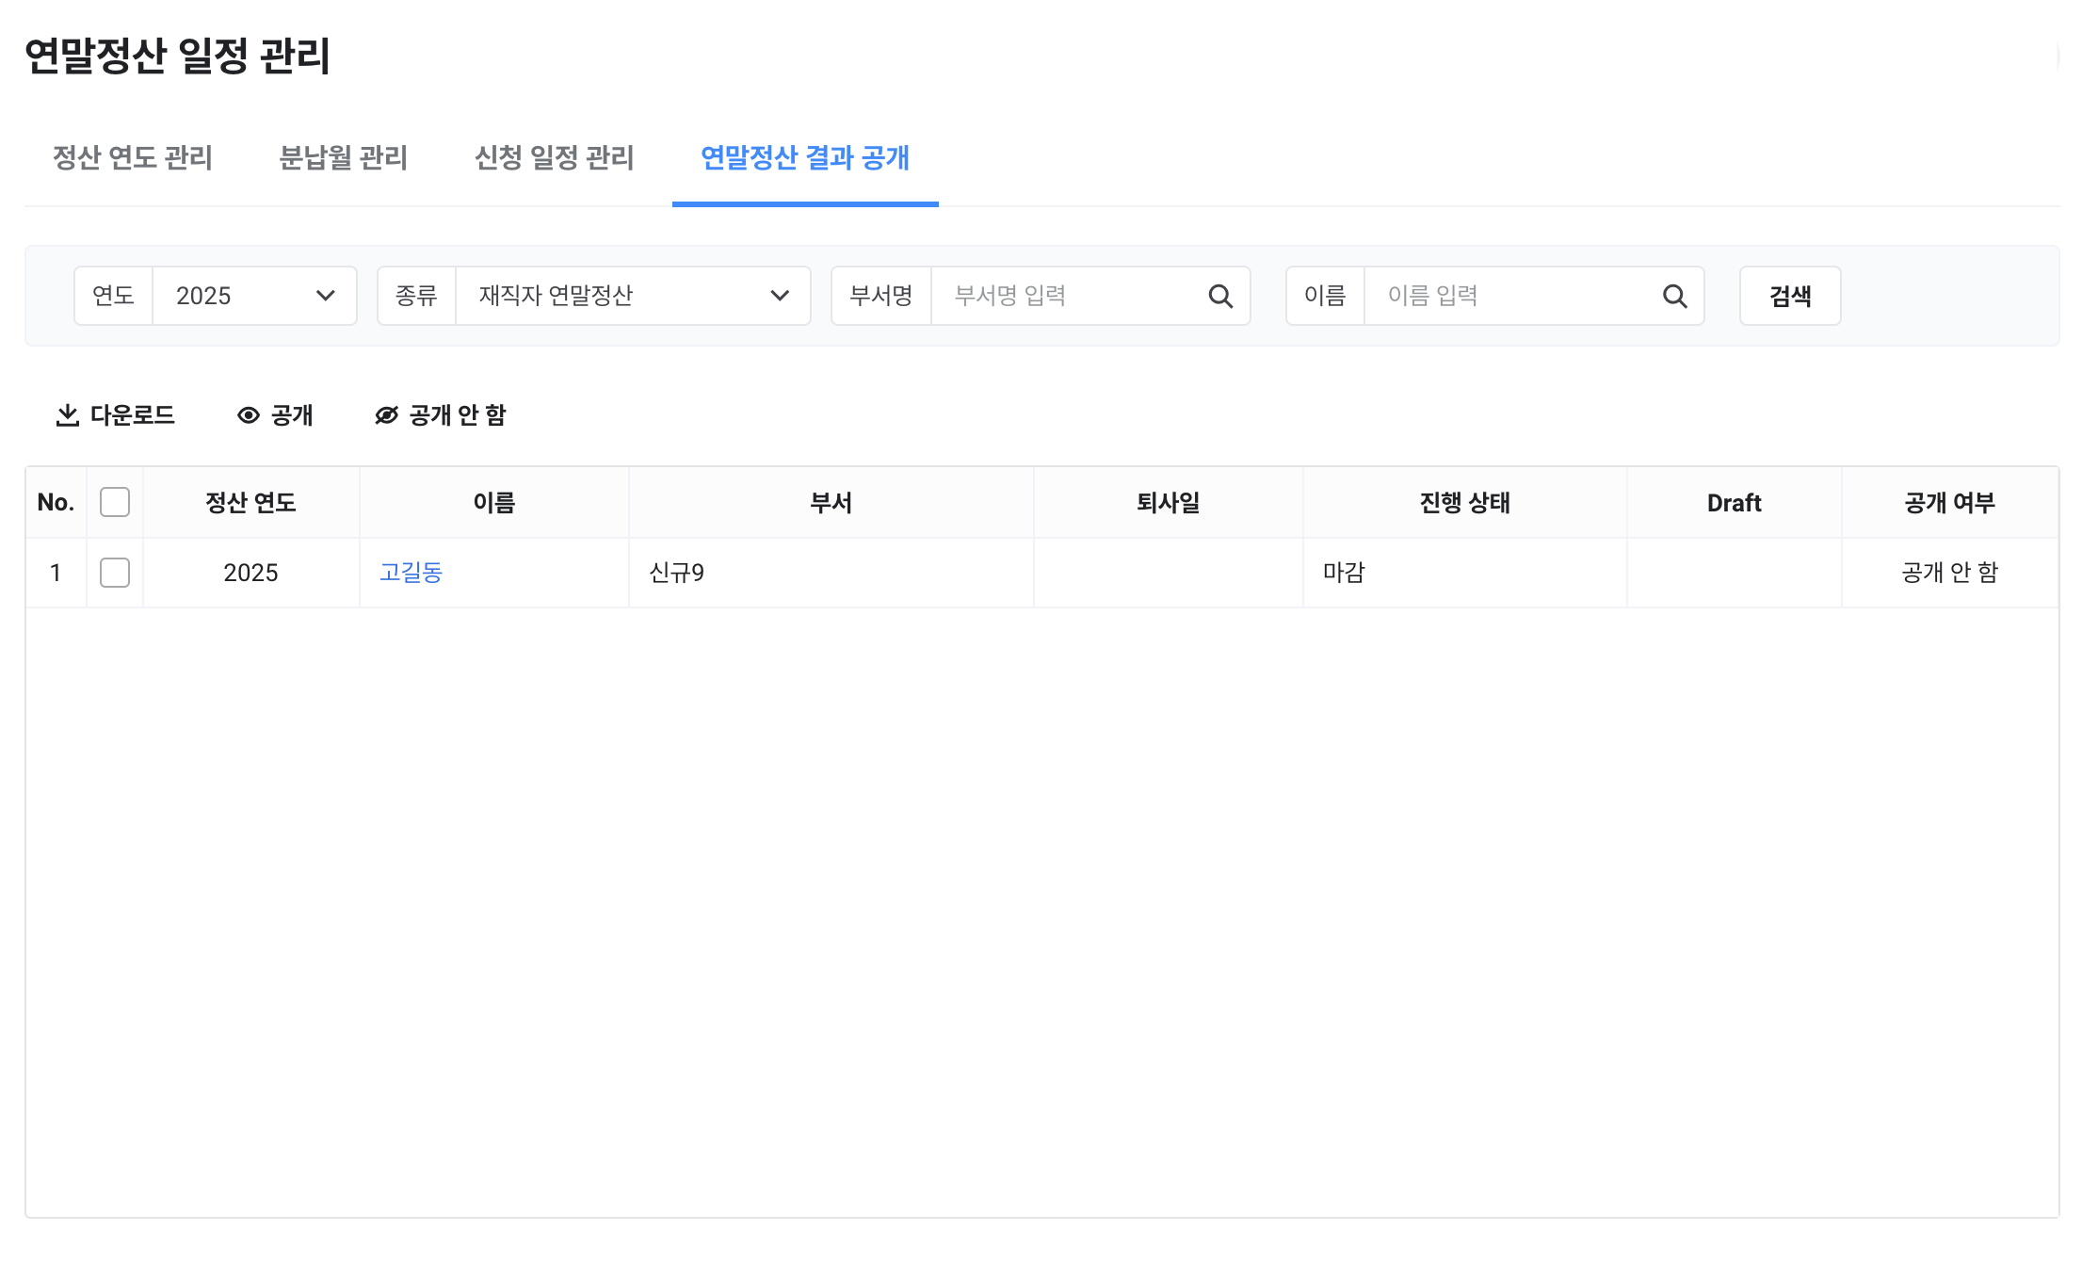Check the row 1 checkbox
The height and width of the screenshot is (1279, 2098).
(115, 573)
